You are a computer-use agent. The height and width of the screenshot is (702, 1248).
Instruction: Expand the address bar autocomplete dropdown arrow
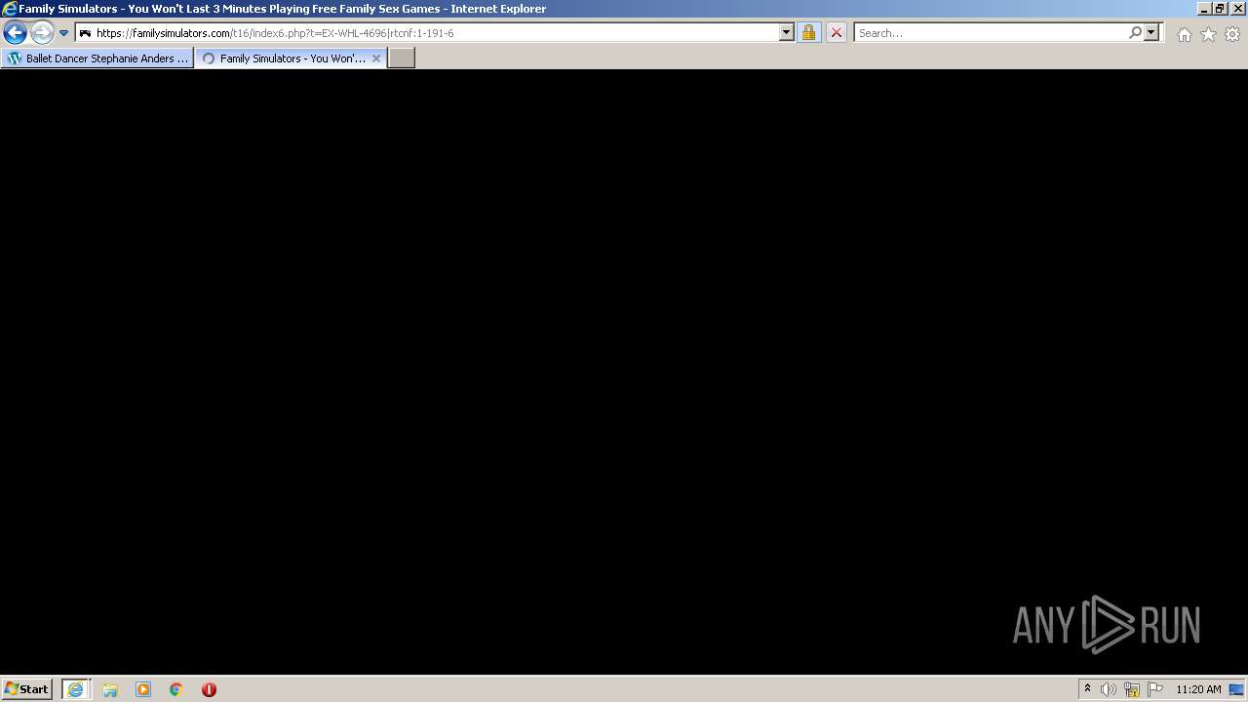787,33
